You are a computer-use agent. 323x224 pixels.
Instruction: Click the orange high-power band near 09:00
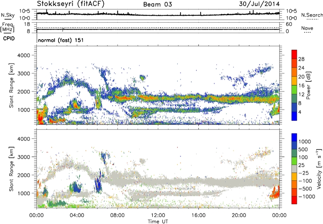pos(124,98)
